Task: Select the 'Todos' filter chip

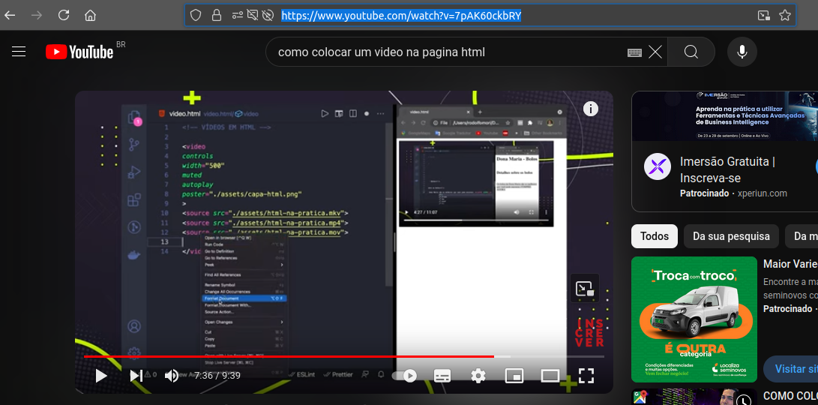Action: pyautogui.click(x=655, y=236)
